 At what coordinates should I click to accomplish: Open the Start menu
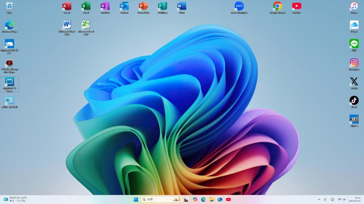click(136, 199)
